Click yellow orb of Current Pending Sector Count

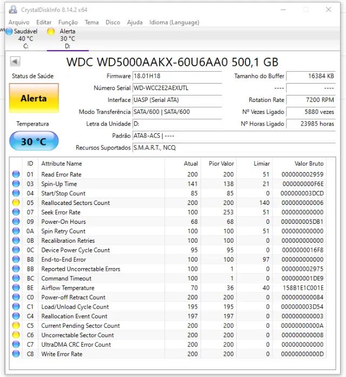coord(16,326)
